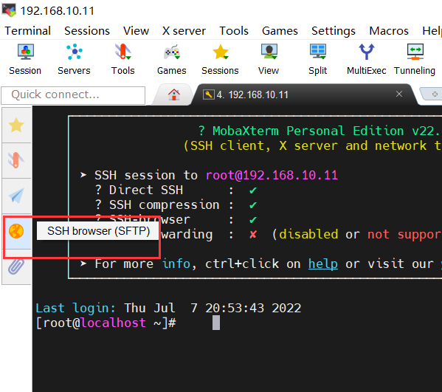Go to the Home tab

pos(174,94)
